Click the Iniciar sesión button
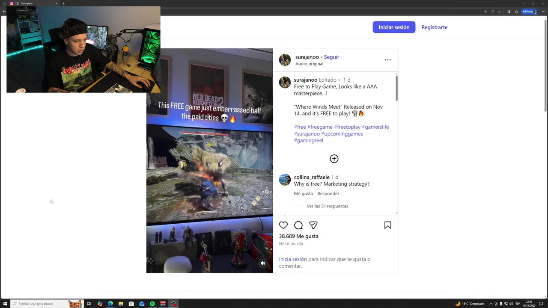The image size is (548, 308). 394,27
